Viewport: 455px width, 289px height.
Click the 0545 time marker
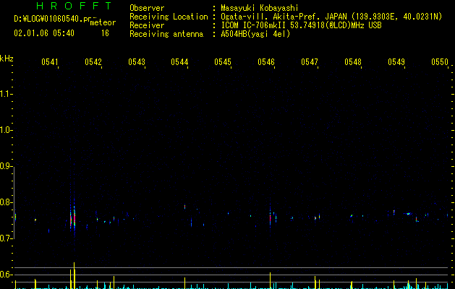pyautogui.click(x=223, y=62)
